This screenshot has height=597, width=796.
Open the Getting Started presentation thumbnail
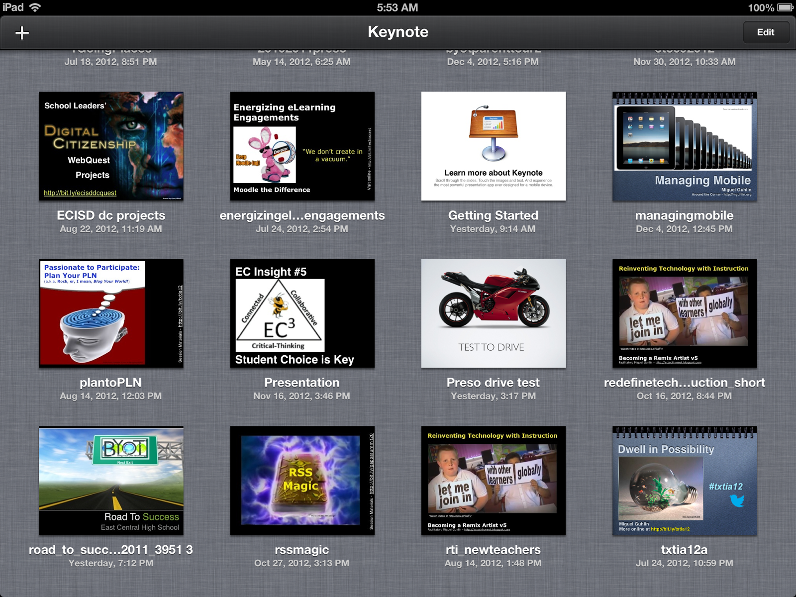tap(494, 146)
